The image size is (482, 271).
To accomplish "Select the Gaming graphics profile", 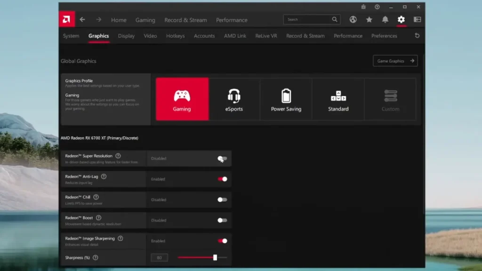I will [182, 99].
